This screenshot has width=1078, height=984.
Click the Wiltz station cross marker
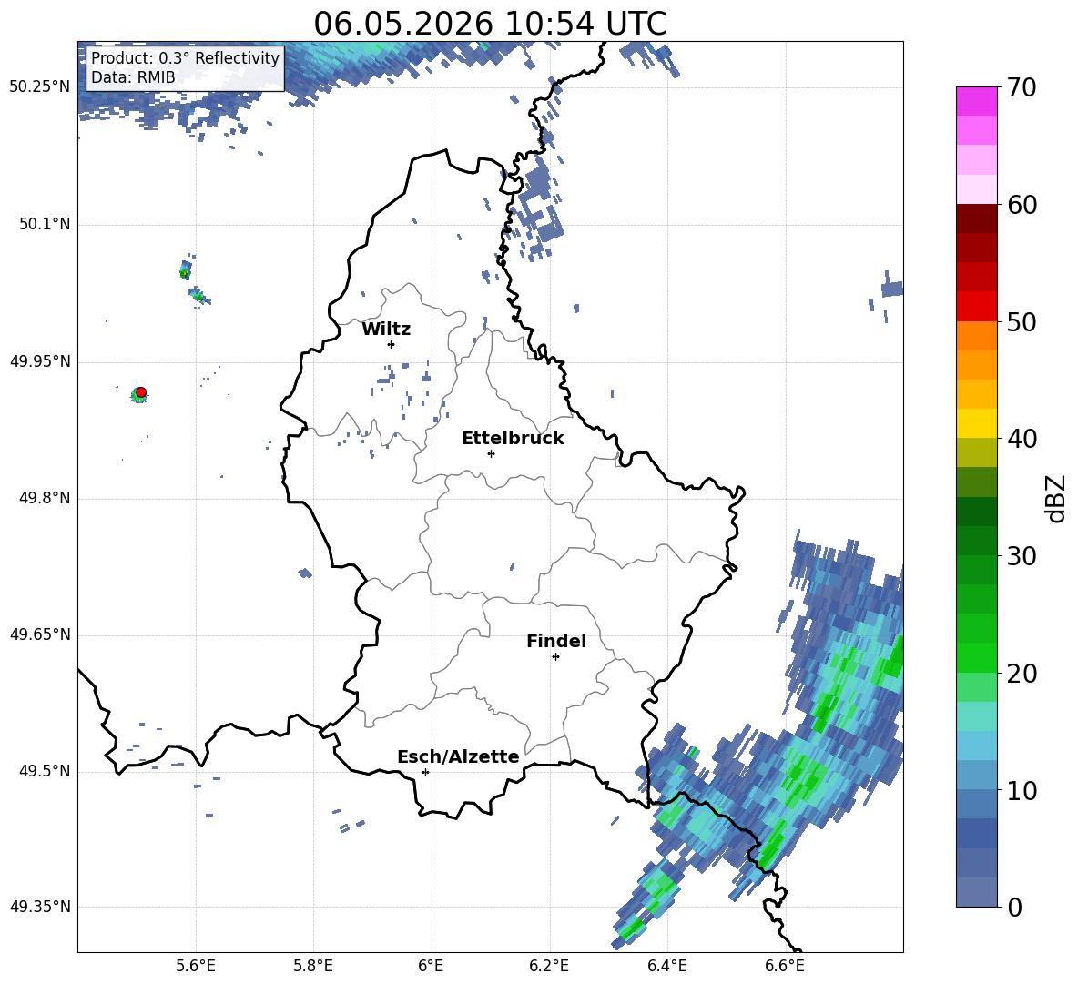click(392, 344)
